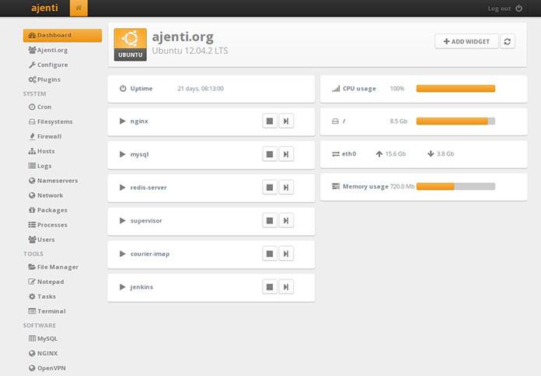Image resolution: width=541 pixels, height=376 pixels.
Task: Open the Packages page
Action: pos(48,210)
